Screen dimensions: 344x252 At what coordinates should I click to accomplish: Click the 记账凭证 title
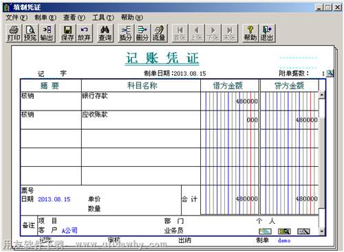[x=162, y=58]
